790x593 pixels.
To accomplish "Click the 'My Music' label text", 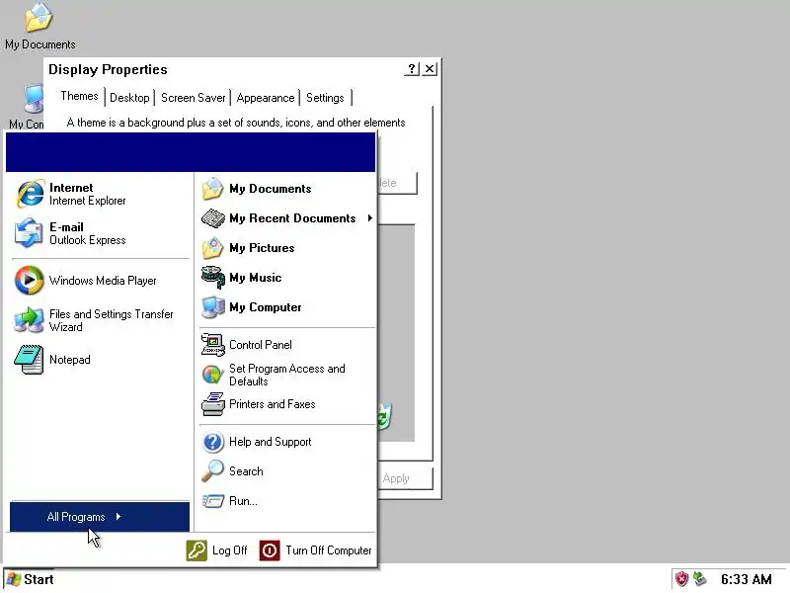I will [x=256, y=278].
